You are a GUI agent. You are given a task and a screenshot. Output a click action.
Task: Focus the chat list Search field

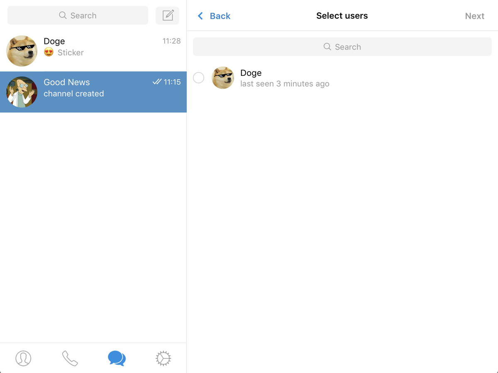click(78, 15)
